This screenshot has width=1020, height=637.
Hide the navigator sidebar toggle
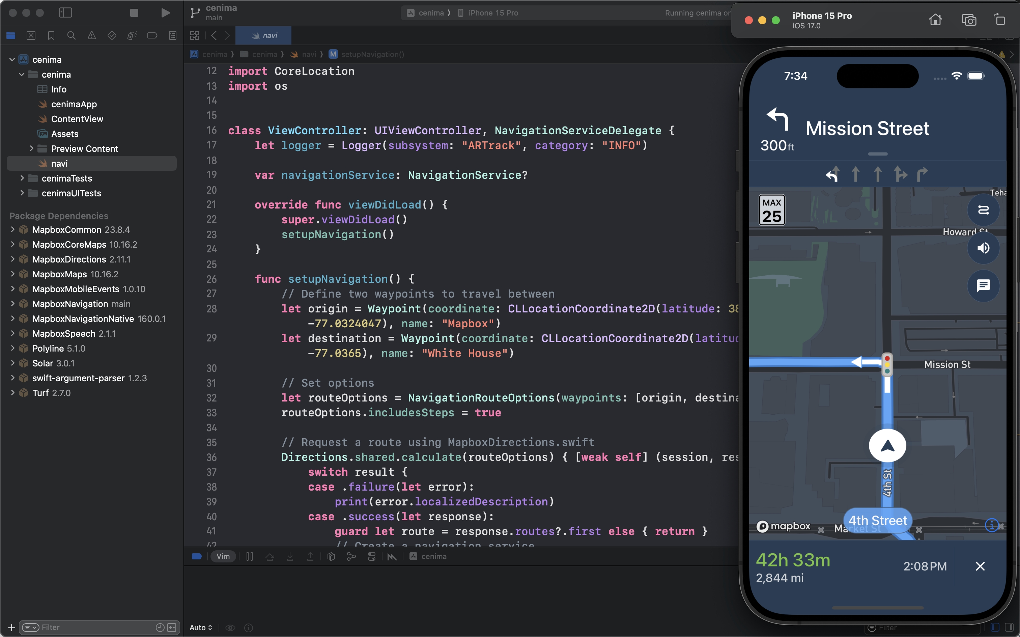[65, 12]
